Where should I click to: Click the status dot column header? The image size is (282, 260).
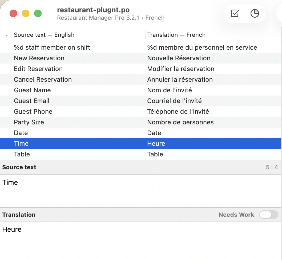tap(7, 35)
